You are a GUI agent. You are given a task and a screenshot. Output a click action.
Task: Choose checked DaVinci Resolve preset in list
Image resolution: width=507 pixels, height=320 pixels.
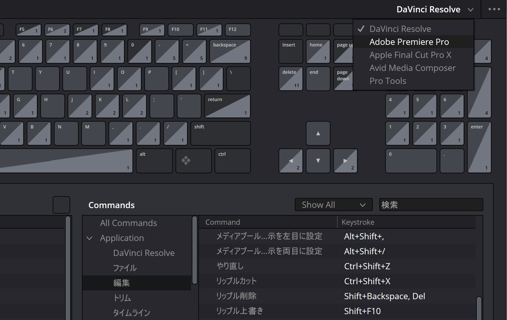[413, 29]
